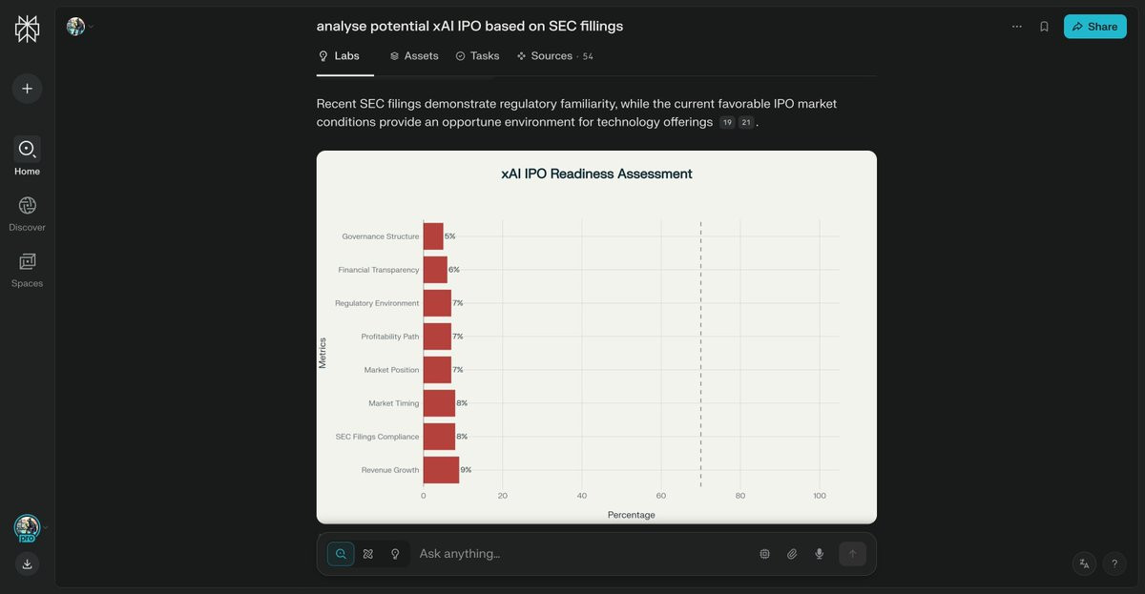1145x594 pixels.
Task: Start a new thread with plus button
Action: [27, 89]
